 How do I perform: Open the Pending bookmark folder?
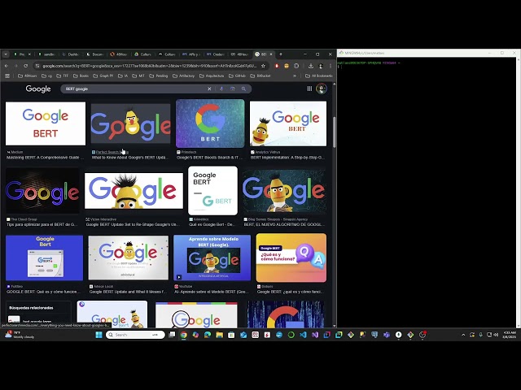(159, 76)
